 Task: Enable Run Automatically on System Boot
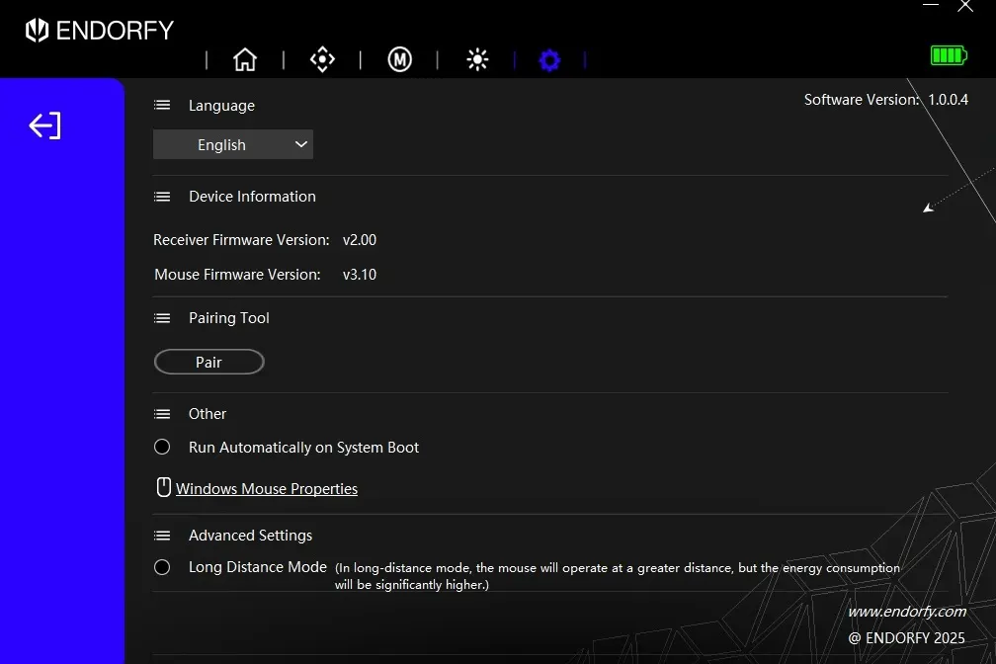163,448
